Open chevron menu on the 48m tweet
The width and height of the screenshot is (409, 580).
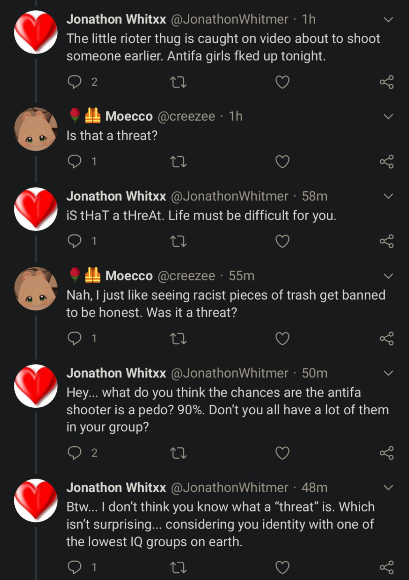click(x=388, y=488)
